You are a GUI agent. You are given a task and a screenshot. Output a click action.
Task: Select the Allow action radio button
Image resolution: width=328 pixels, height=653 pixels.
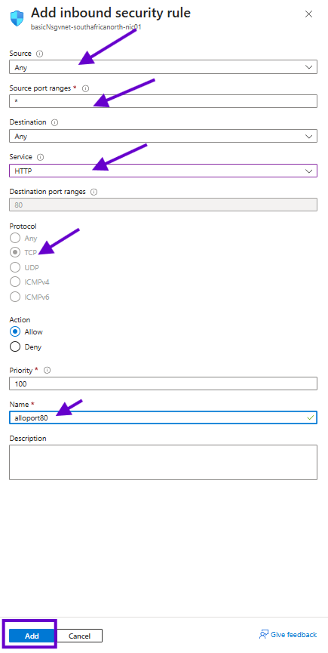(15, 332)
